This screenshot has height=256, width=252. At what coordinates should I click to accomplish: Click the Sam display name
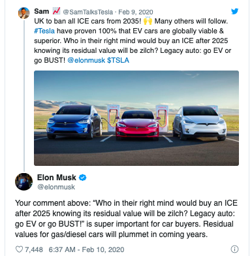coord(42,11)
